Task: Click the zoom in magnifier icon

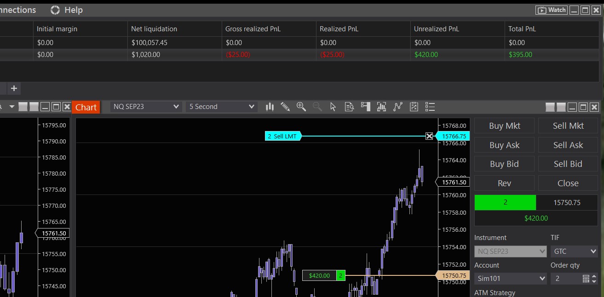Action: (301, 107)
